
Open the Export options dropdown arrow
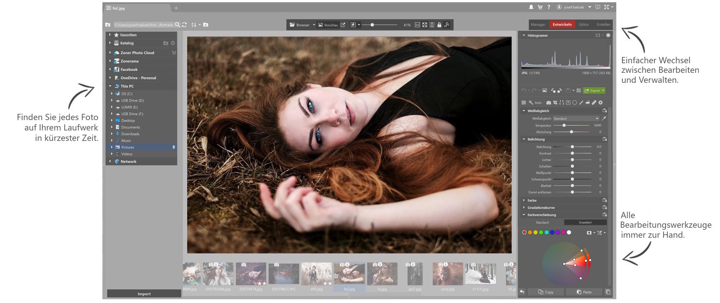[x=603, y=90]
